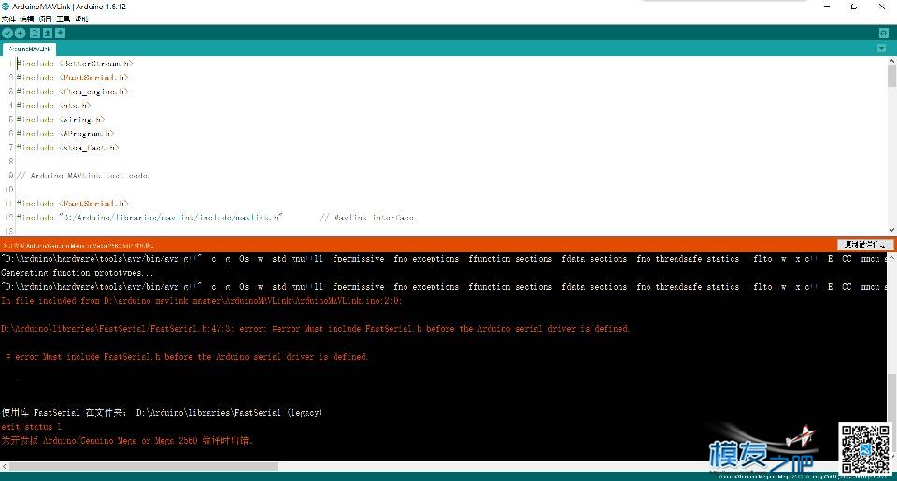Click the second avr-g++ compiler command line
Image resolution: width=897 pixels, height=481 pixels.
pos(443,287)
